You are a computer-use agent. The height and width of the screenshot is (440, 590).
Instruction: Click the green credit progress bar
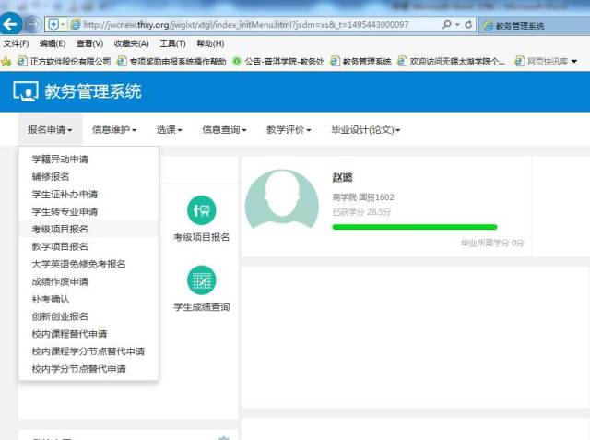coord(415,227)
